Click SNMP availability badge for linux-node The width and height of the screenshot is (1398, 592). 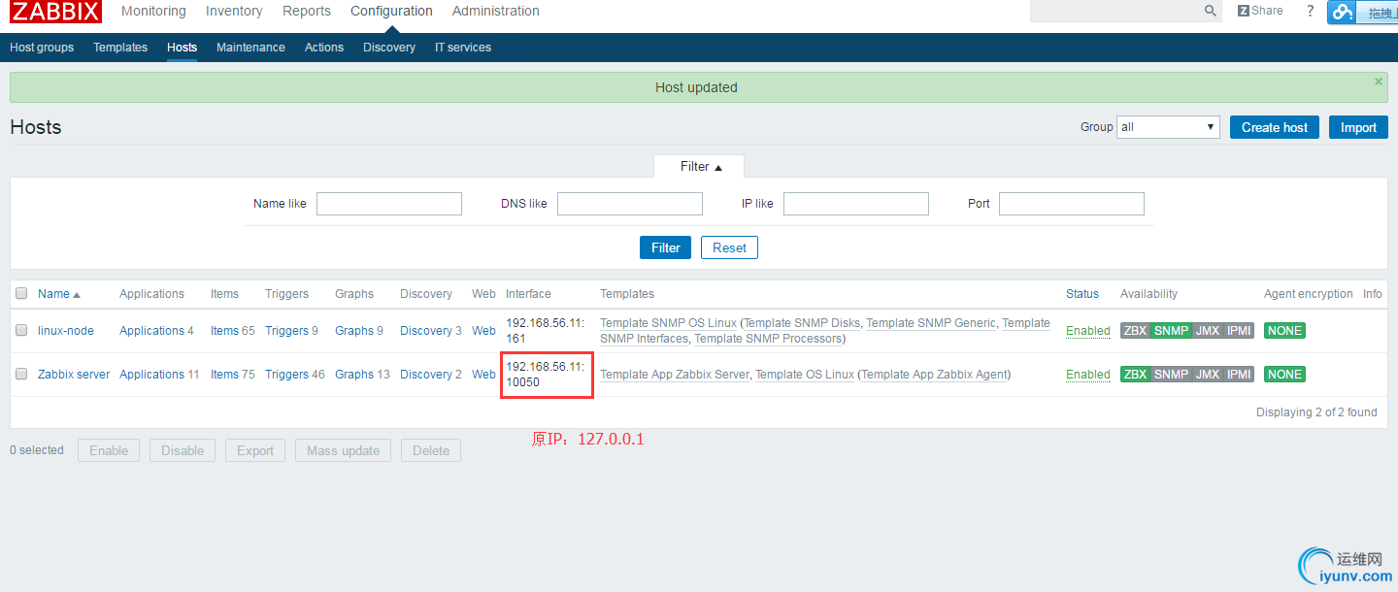(1171, 331)
